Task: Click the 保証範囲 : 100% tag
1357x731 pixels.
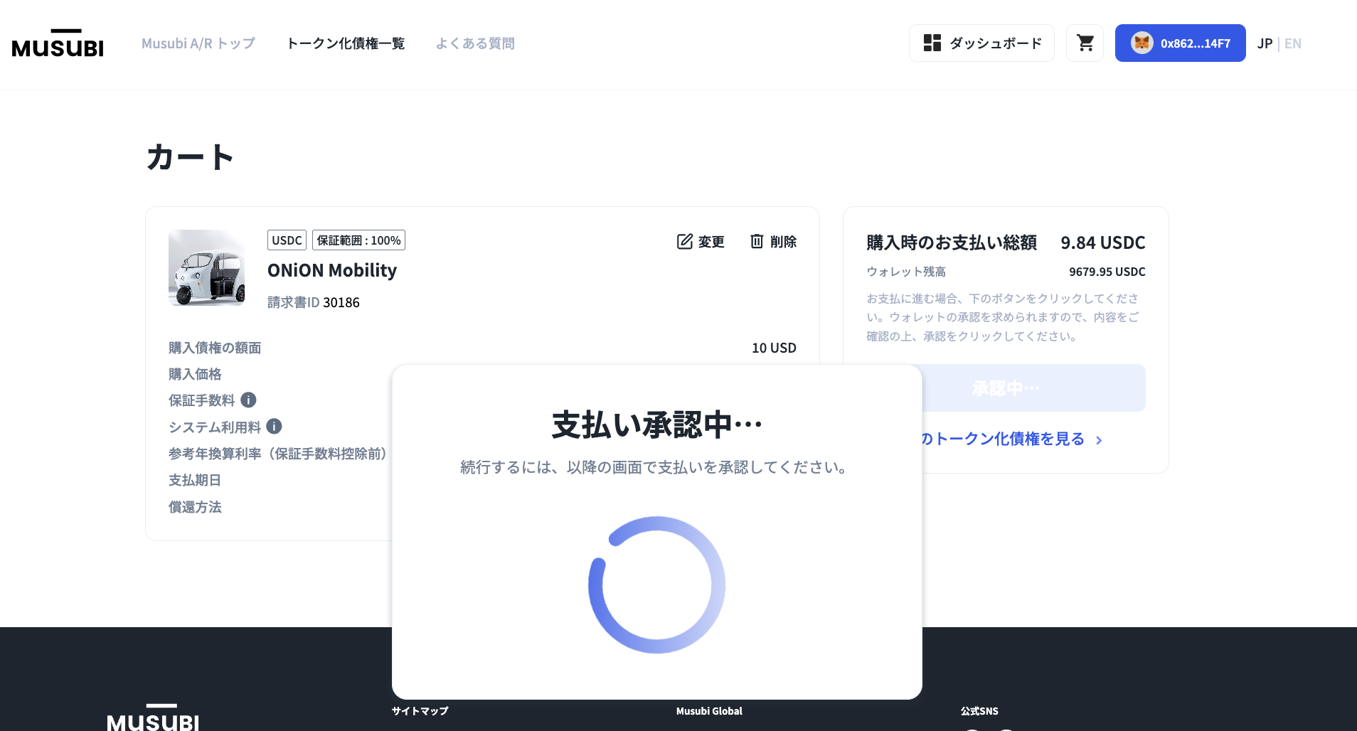Action: [358, 240]
